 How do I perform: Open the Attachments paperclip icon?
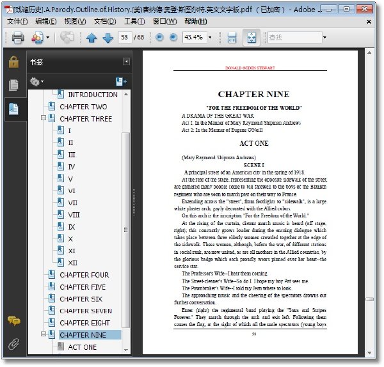13,344
